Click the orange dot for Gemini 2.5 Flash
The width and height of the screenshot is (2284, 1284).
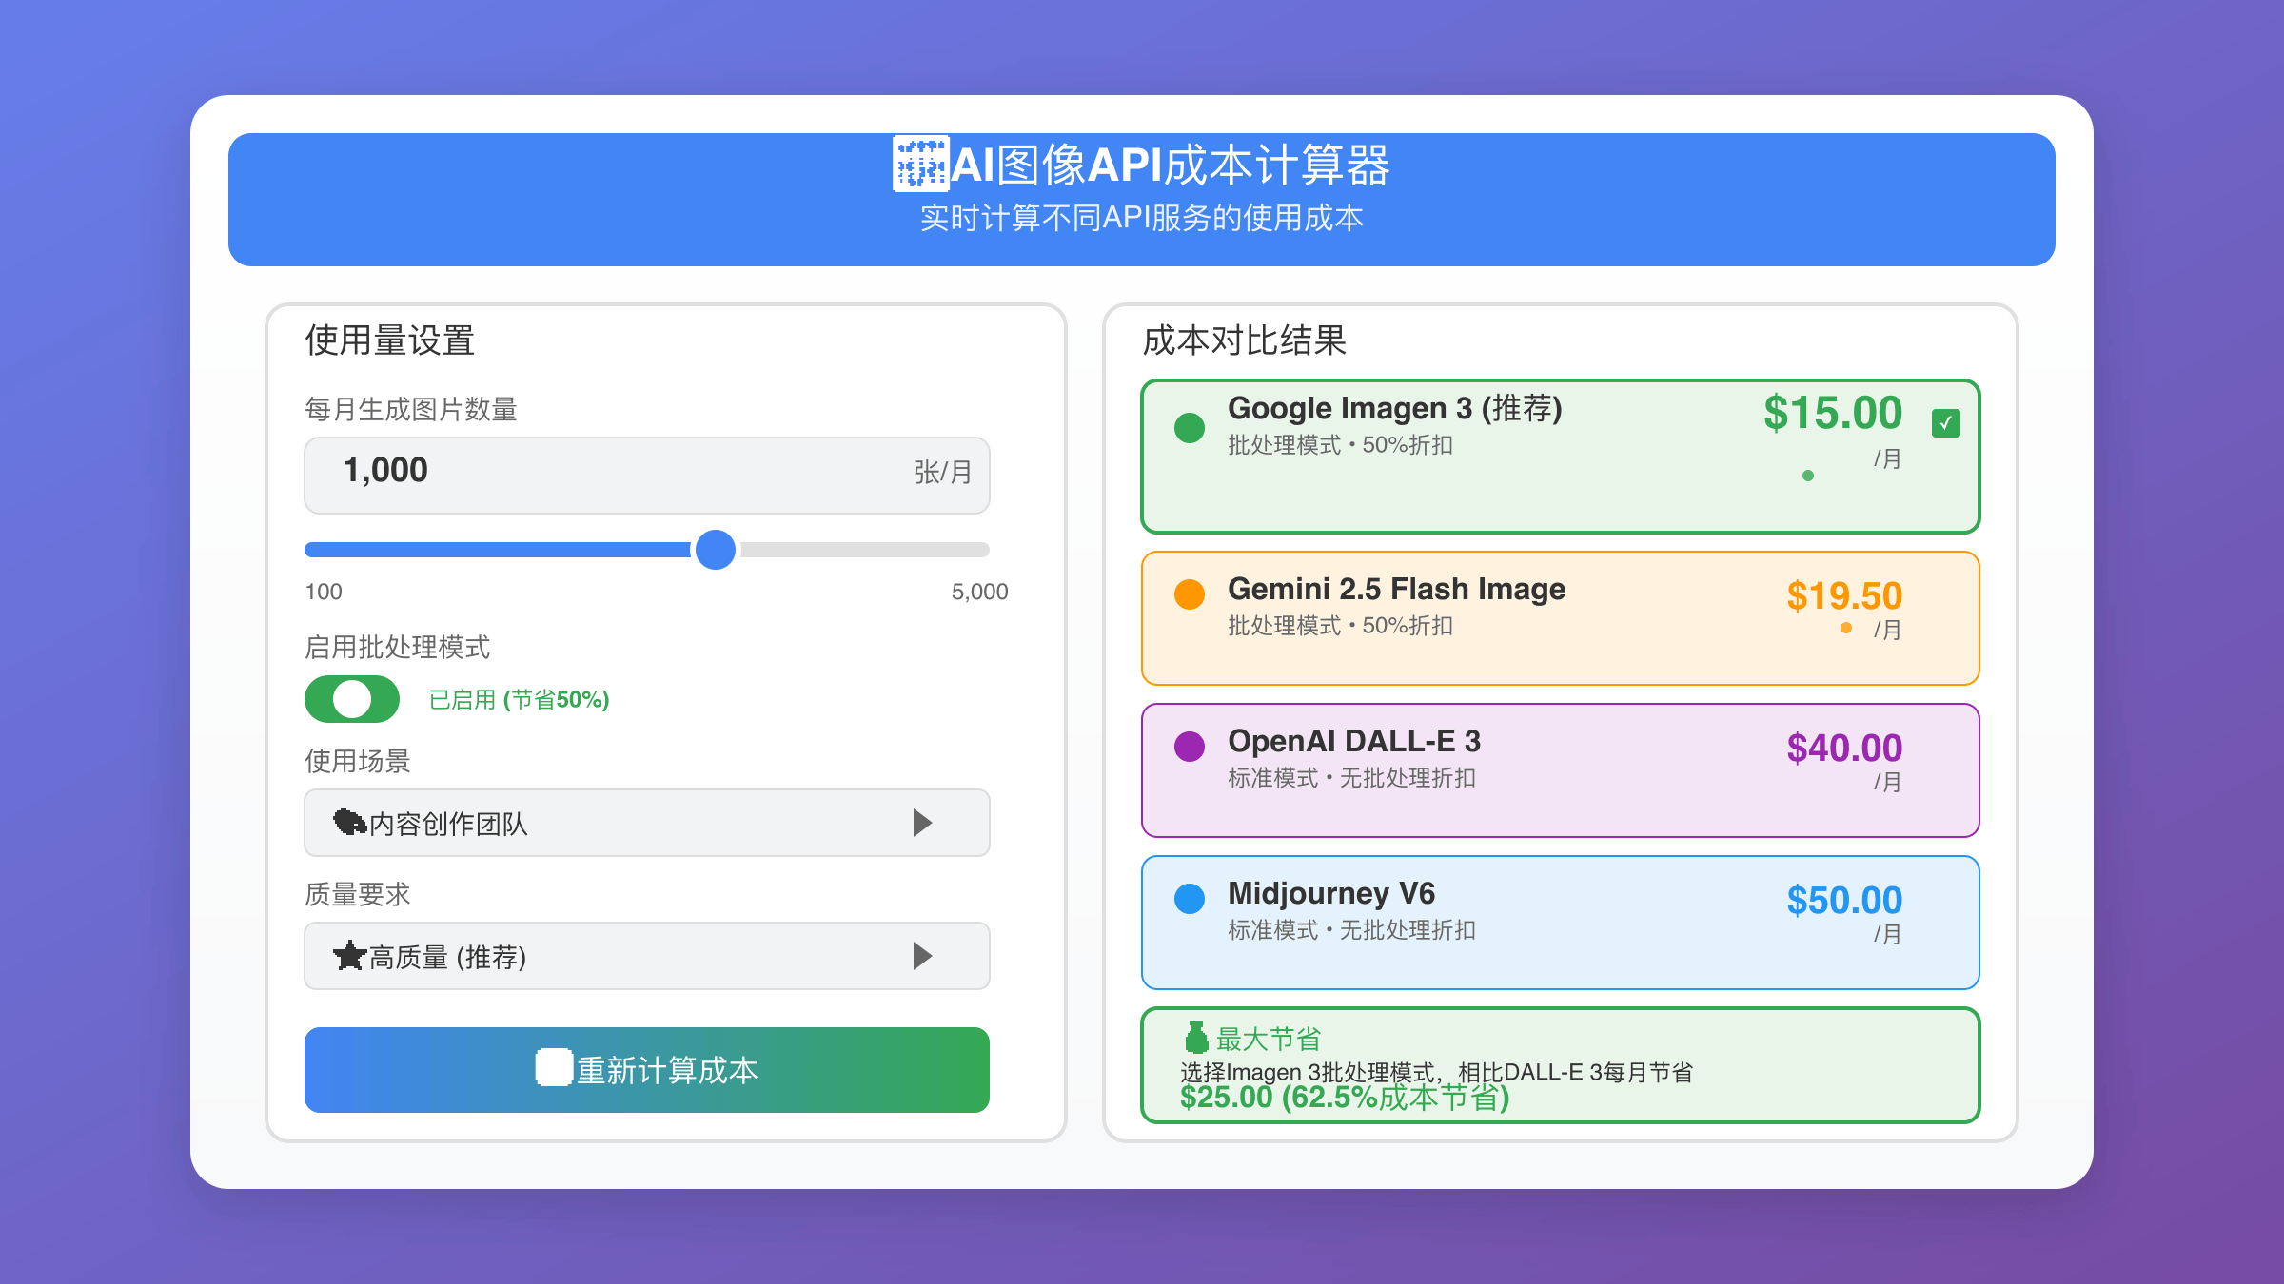(1190, 594)
